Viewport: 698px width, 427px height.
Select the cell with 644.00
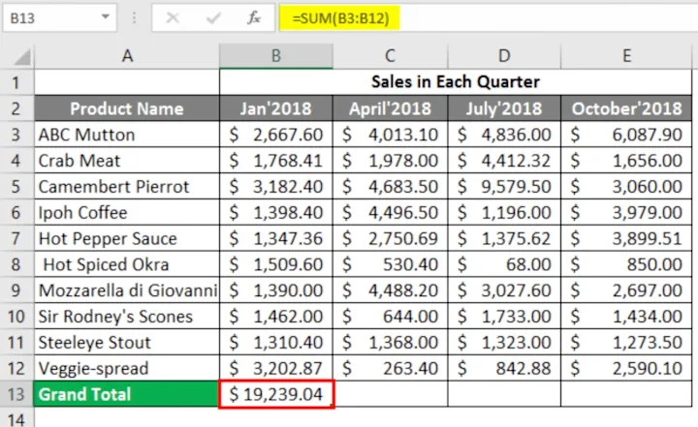[x=390, y=317]
